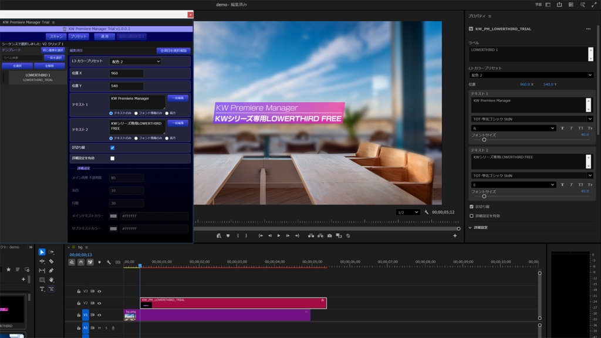Select the Selection arrow tool
The width and height of the screenshot is (601, 338).
(42, 252)
